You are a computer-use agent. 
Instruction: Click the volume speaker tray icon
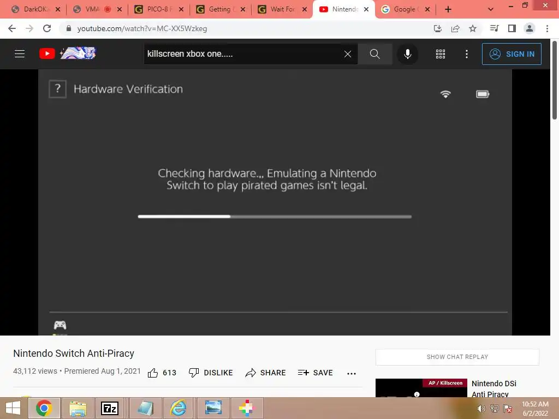pyautogui.click(x=481, y=409)
